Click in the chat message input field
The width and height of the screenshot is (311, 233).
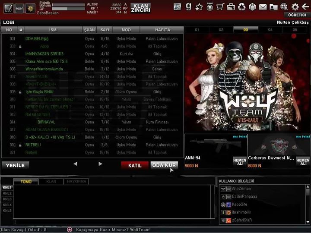(114, 222)
